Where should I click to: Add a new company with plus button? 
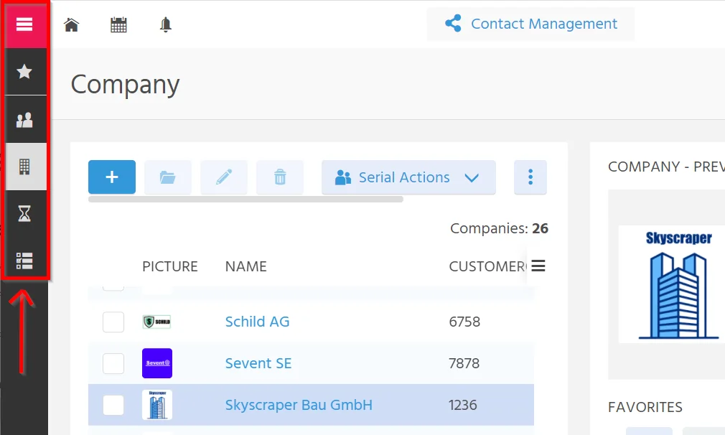click(x=112, y=177)
